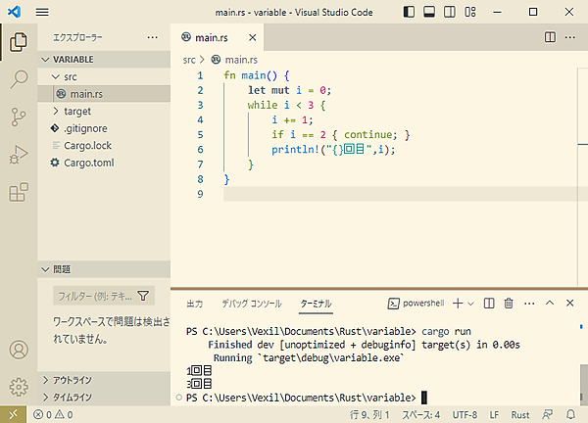The image size is (588, 423).
Task: Kill terminal with the trash icon
Action: tap(509, 304)
